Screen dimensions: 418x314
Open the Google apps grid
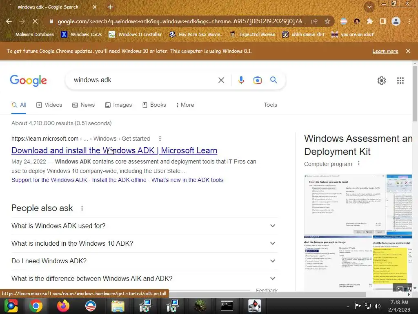coord(400,81)
